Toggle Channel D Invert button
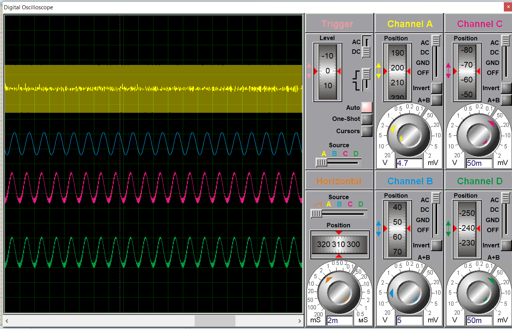Screen dimensions: 512x329 [506, 245]
